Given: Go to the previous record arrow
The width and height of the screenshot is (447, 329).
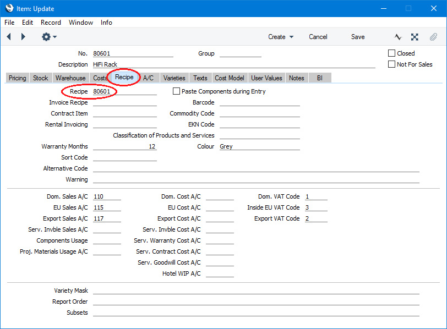Looking at the screenshot, I should point(9,37).
